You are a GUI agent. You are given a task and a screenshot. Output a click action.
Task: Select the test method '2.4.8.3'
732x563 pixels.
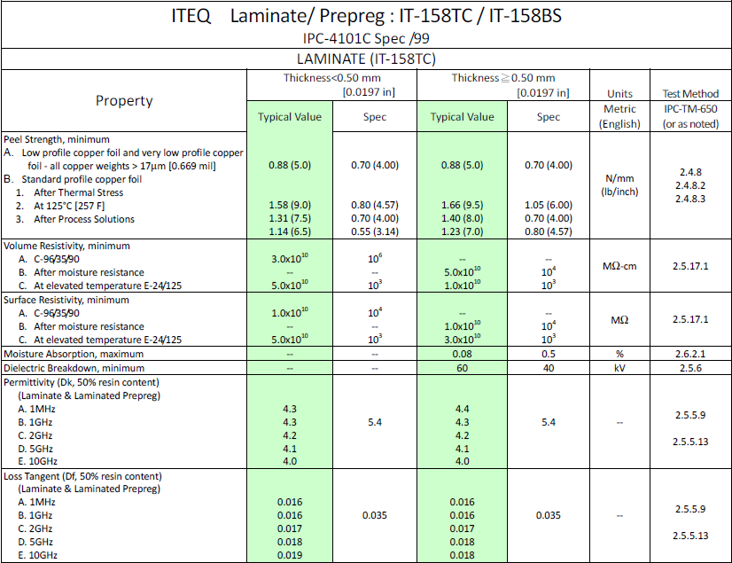tap(690, 199)
